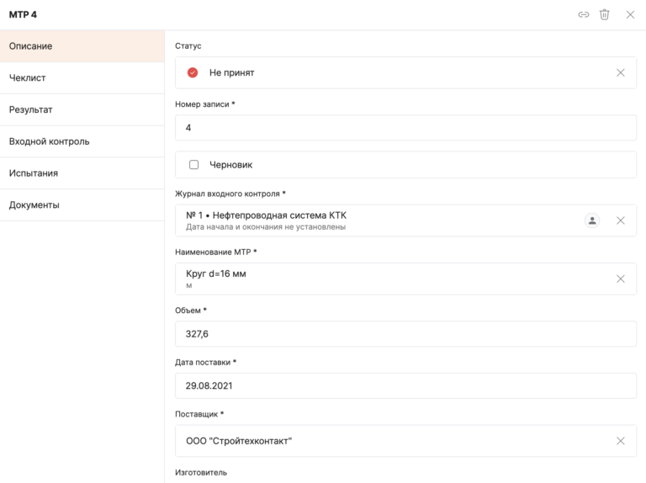Viewport: 646px width, 483px height.
Task: Enable the Черновик checkbox
Action: (x=194, y=165)
